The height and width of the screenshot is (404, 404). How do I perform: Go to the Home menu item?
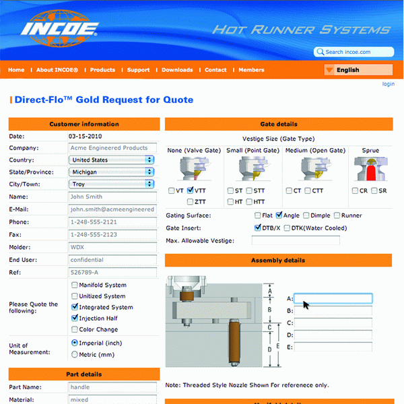[16, 70]
